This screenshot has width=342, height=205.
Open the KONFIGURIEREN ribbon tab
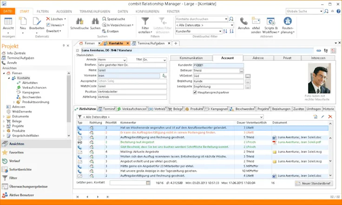pos(147,11)
